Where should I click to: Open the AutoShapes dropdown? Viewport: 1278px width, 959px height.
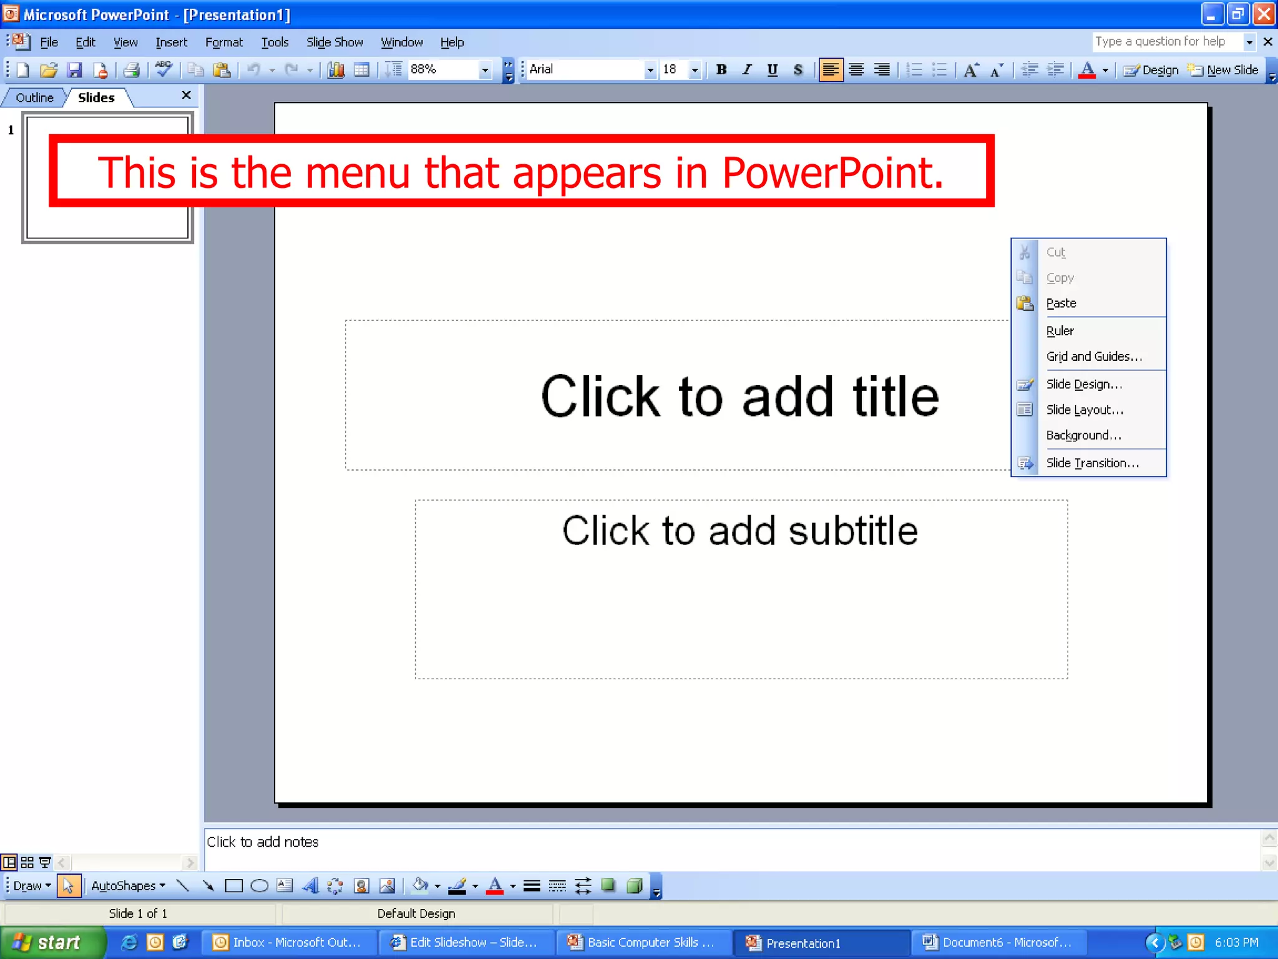pos(129,885)
